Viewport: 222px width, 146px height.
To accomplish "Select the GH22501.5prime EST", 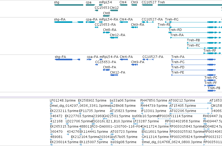I will pos(105,119).
